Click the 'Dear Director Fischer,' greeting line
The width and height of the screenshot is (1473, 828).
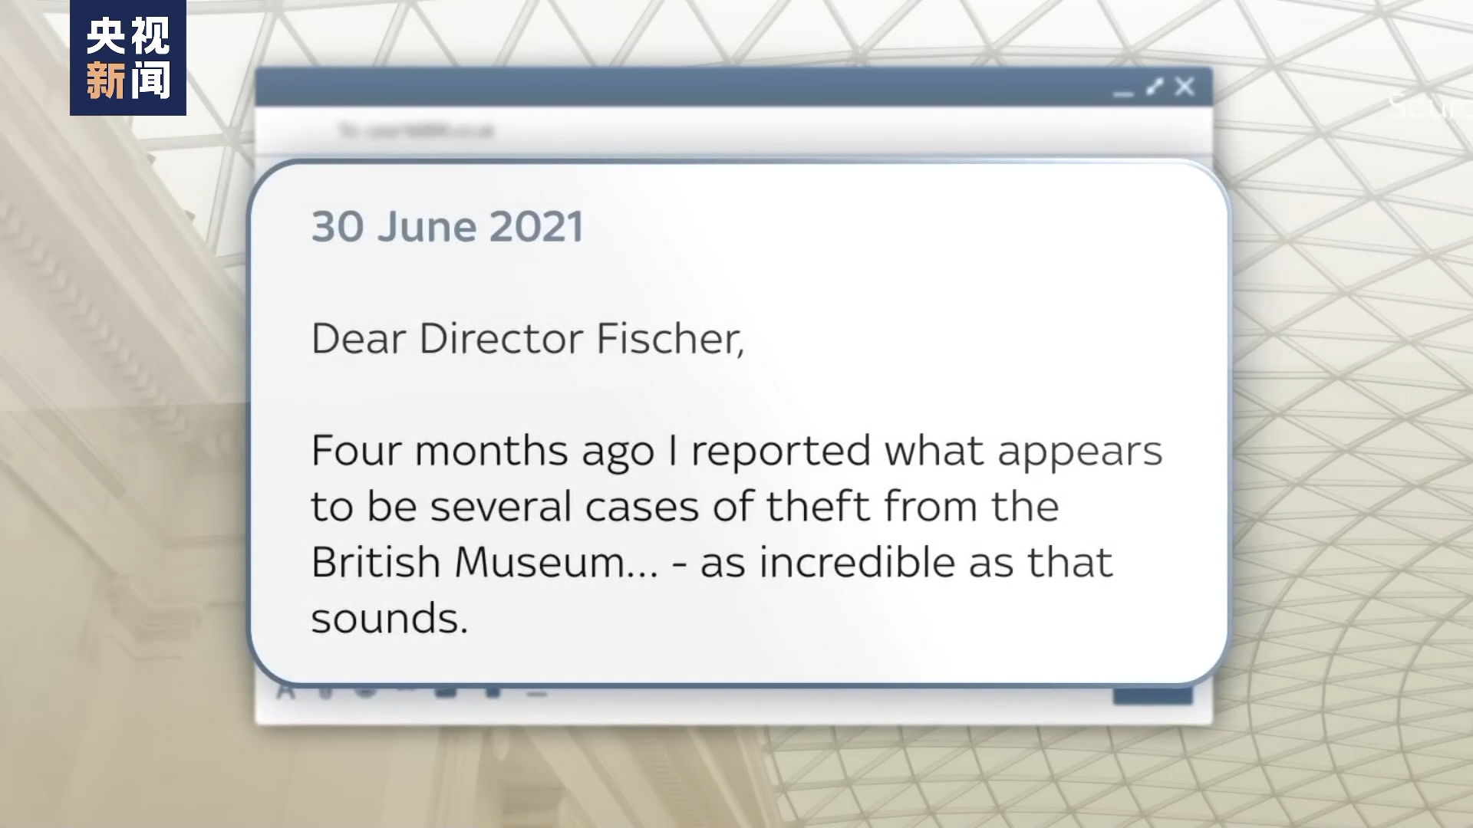(x=527, y=339)
